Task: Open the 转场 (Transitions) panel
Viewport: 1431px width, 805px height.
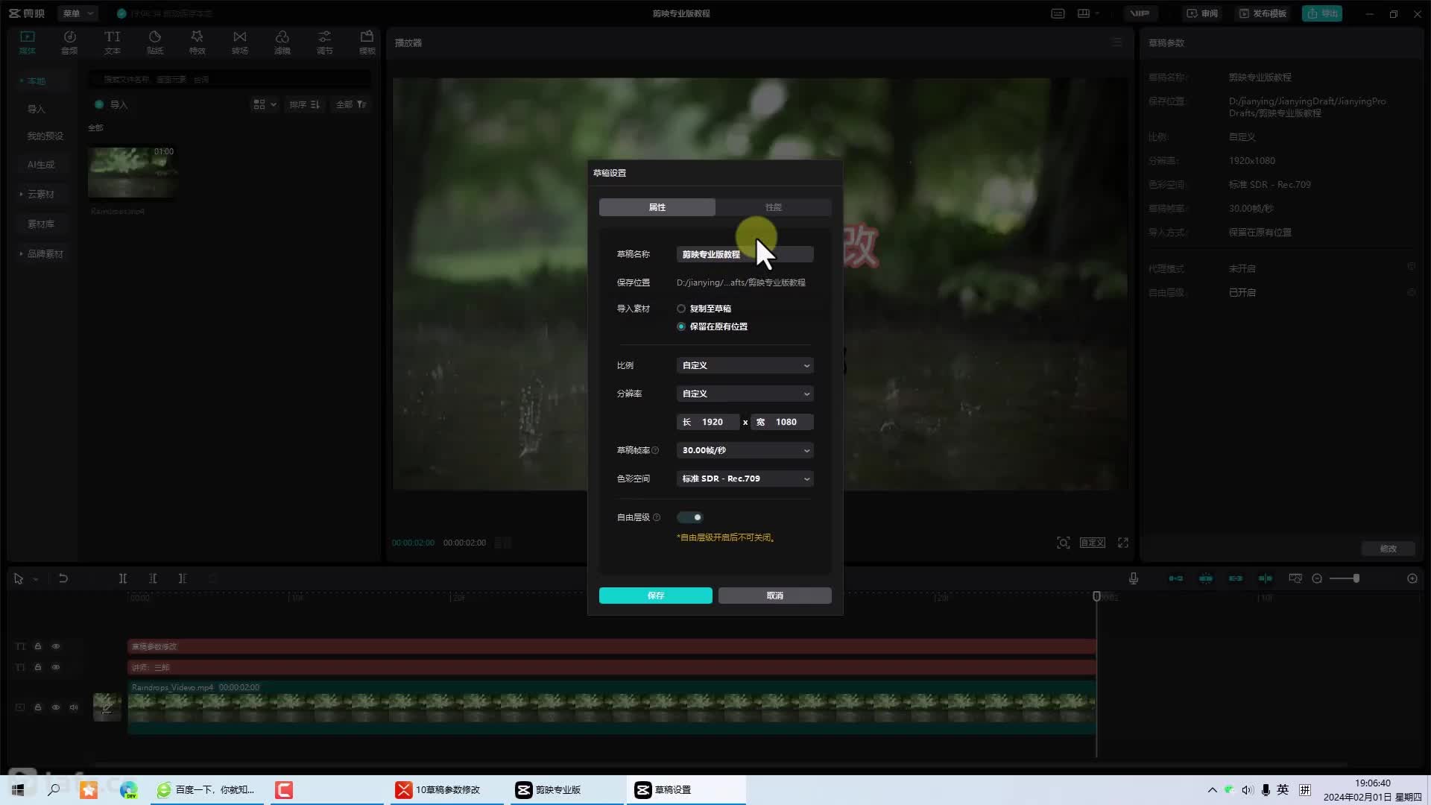Action: point(239,42)
